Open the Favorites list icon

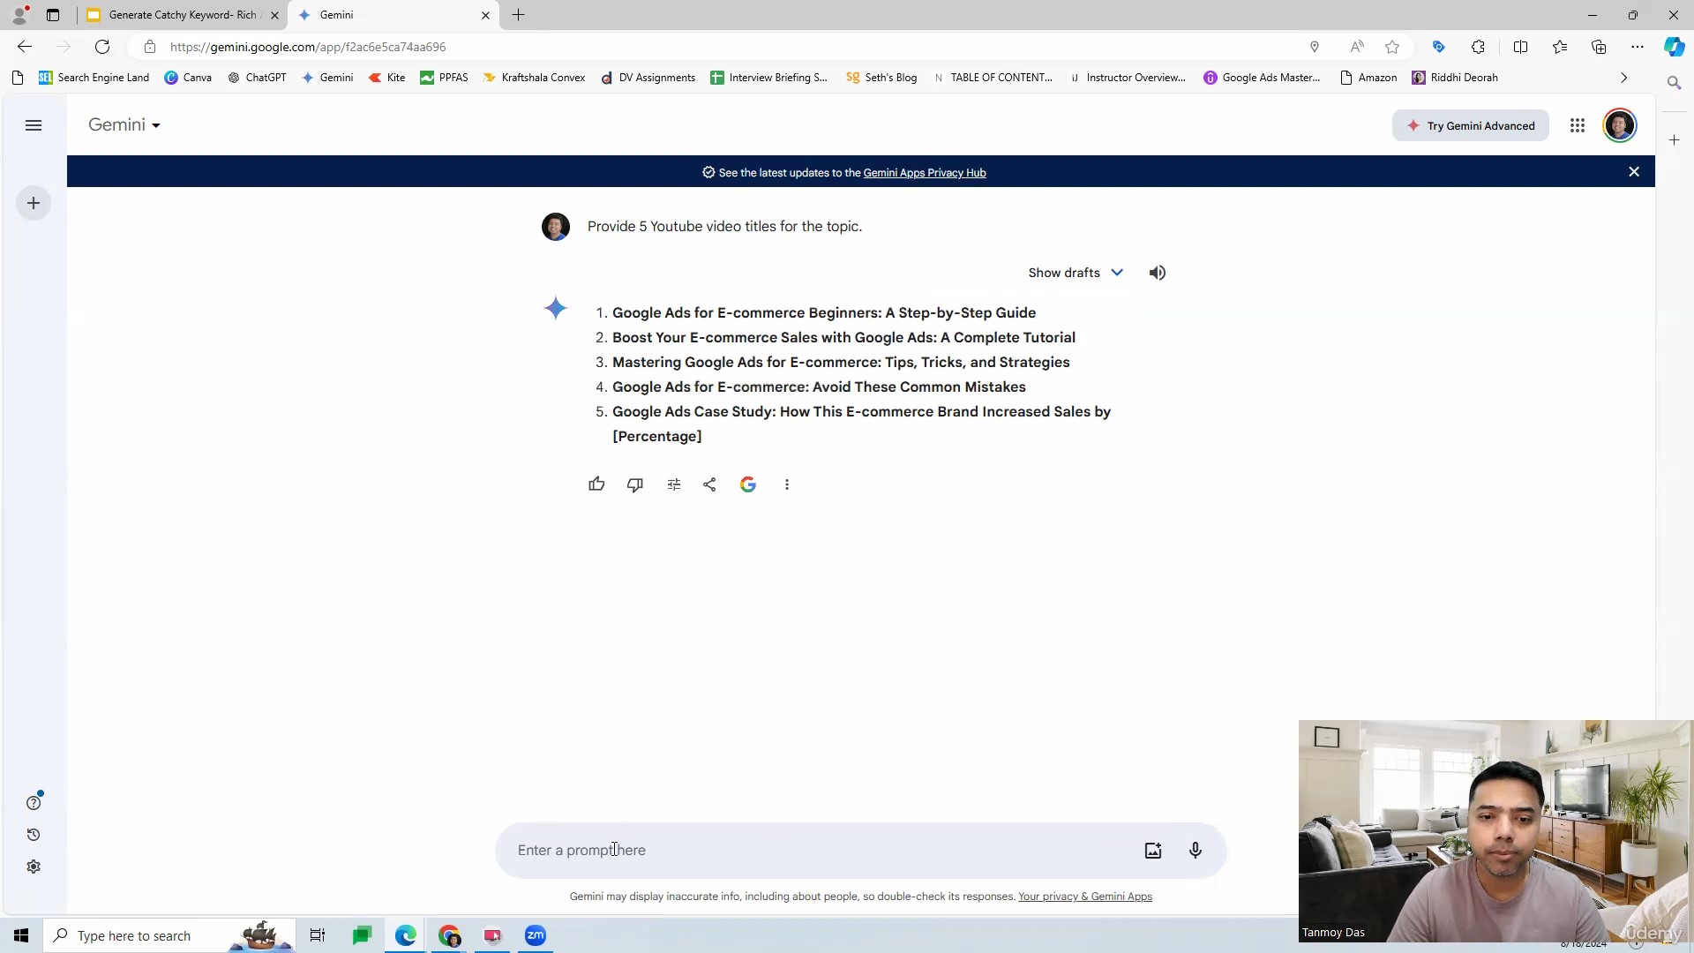(1560, 47)
